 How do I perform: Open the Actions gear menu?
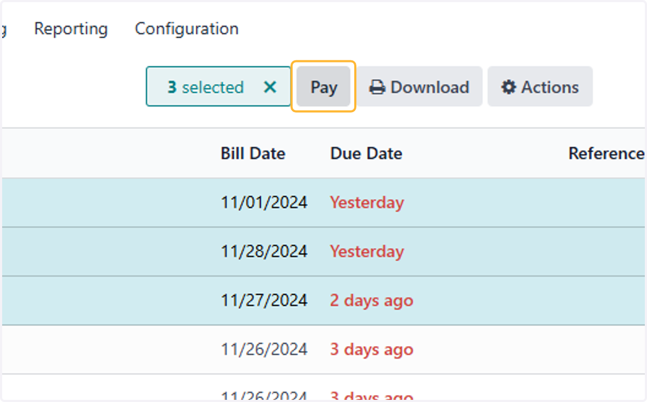540,87
